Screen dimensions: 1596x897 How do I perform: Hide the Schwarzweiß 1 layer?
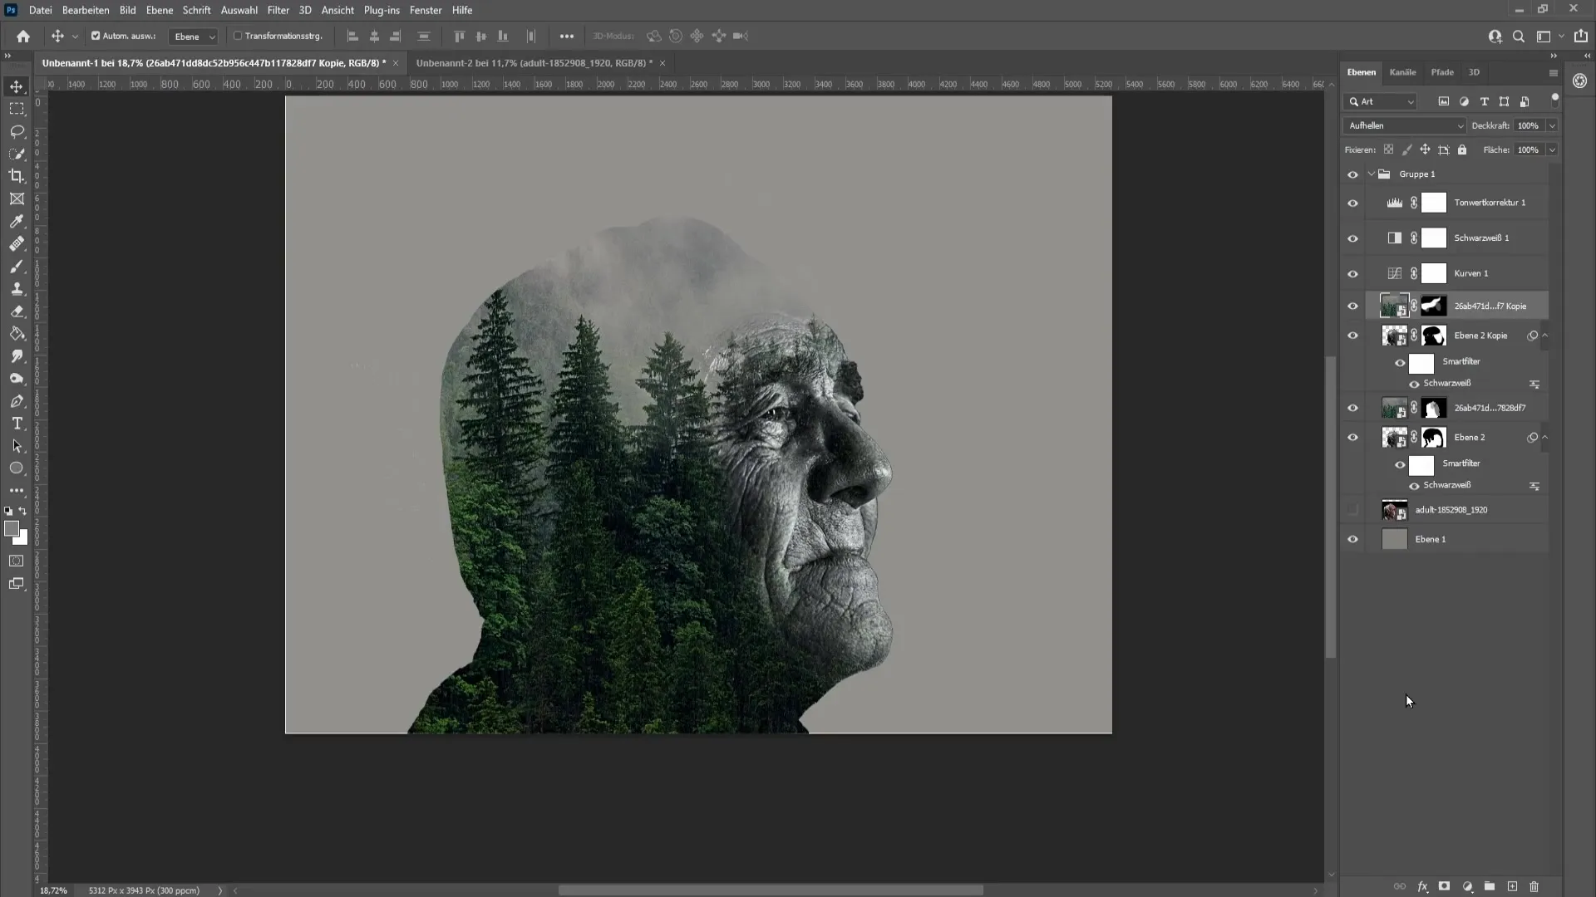(1352, 239)
